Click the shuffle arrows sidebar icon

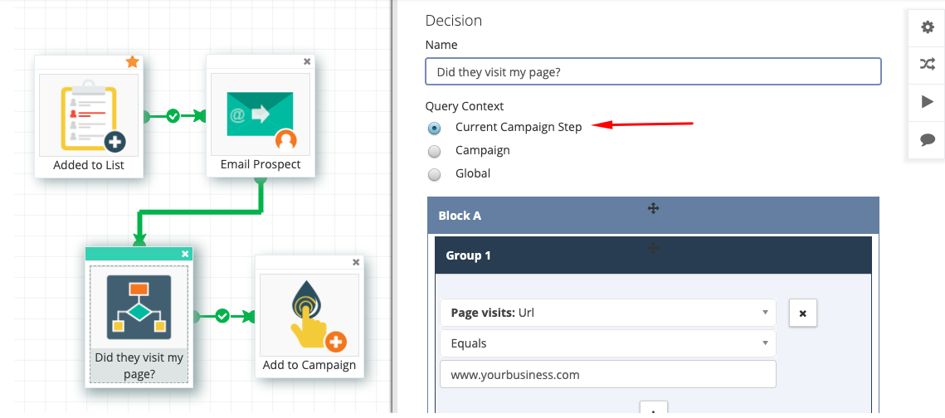[x=928, y=65]
